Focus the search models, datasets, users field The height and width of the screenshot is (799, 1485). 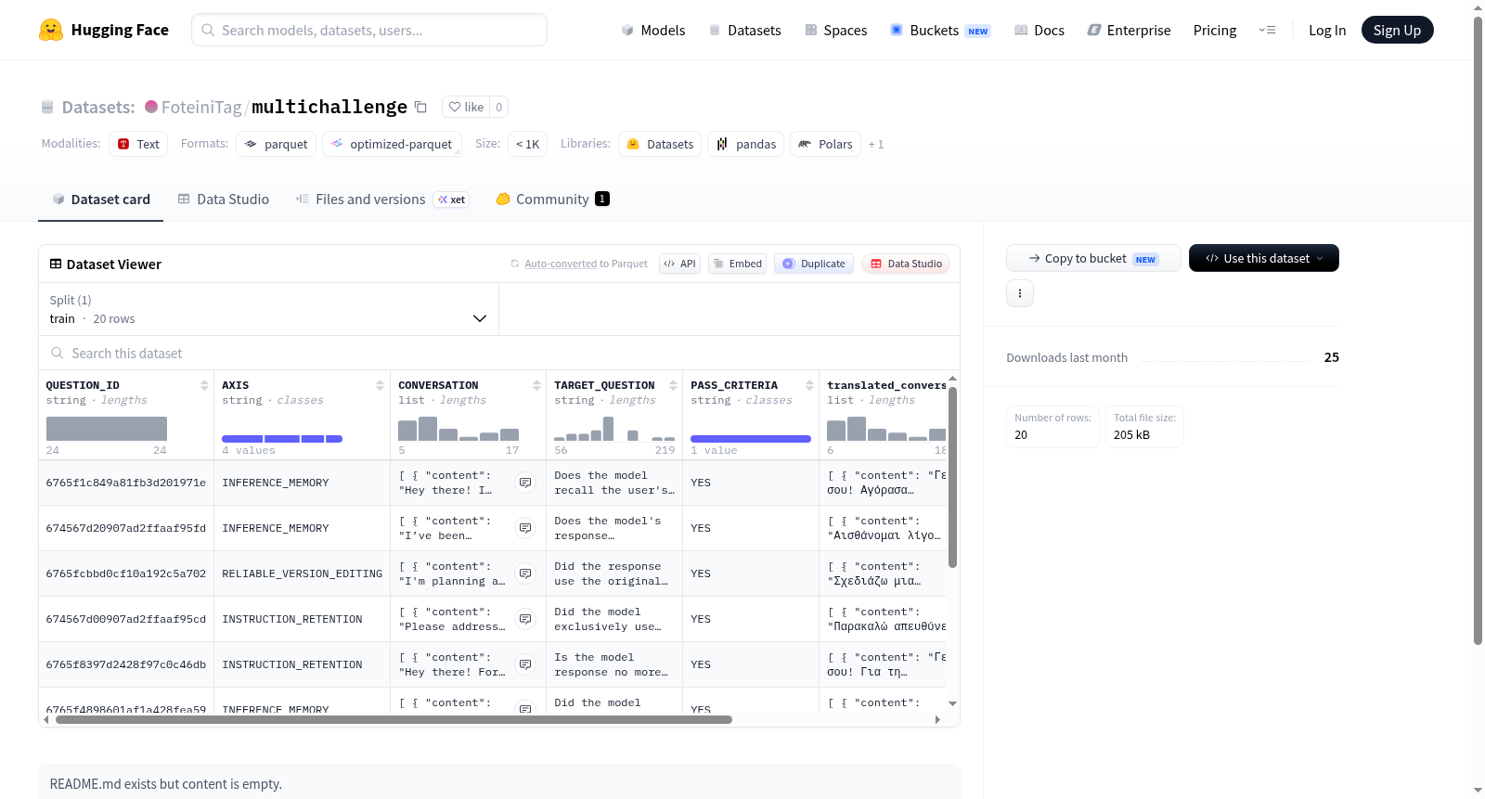click(x=369, y=30)
